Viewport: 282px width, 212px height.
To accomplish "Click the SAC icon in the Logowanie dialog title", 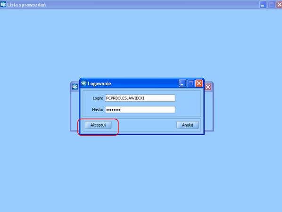I will 84,83.
